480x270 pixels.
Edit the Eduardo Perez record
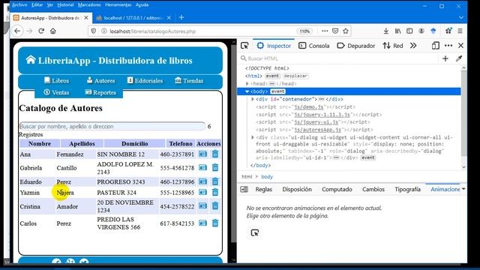(202, 181)
